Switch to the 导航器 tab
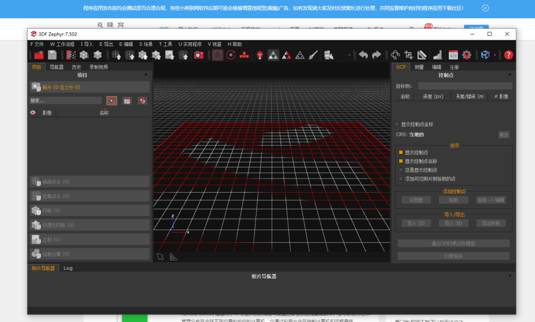Screen dimensions: 535x322 tap(56, 67)
